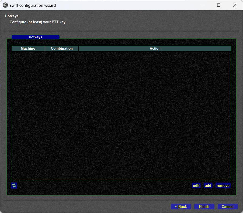Screen dimensions: 243x213
Task: Select the Hotkeys group tab label
Action: (36, 37)
